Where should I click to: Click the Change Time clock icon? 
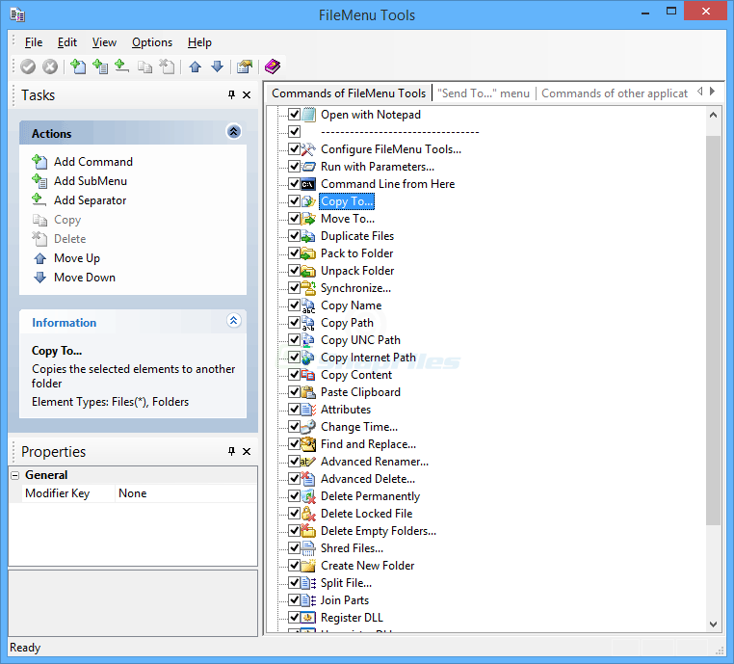coord(308,427)
